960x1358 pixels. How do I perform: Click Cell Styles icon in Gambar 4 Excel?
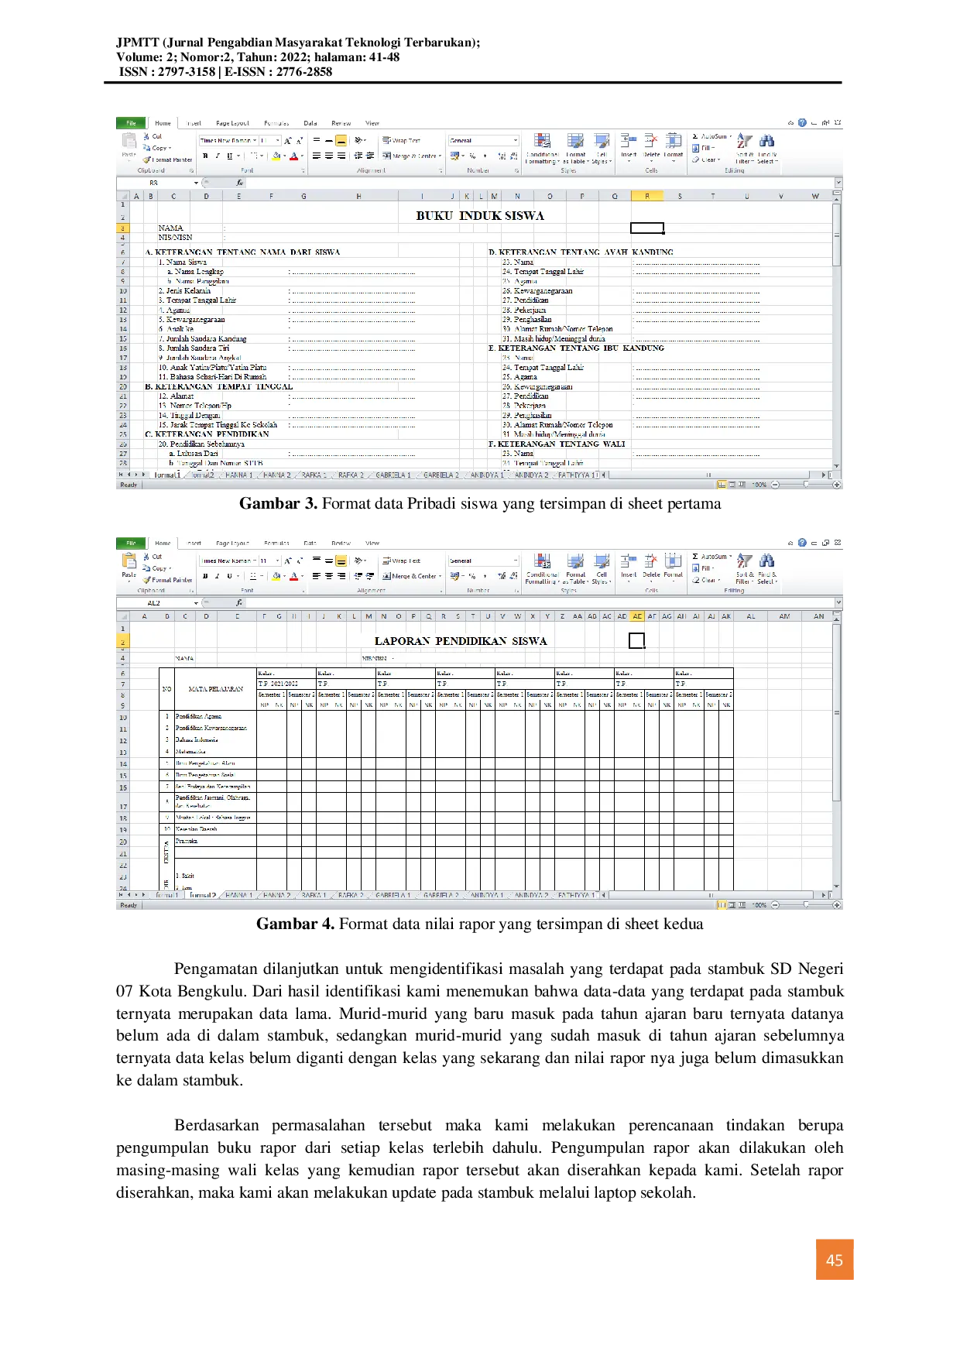pos(602,561)
